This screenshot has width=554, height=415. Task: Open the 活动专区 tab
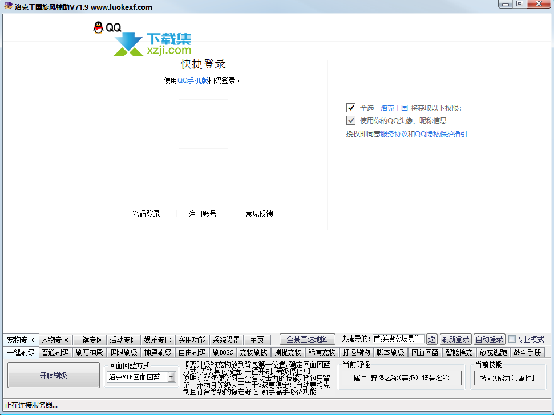(123, 340)
